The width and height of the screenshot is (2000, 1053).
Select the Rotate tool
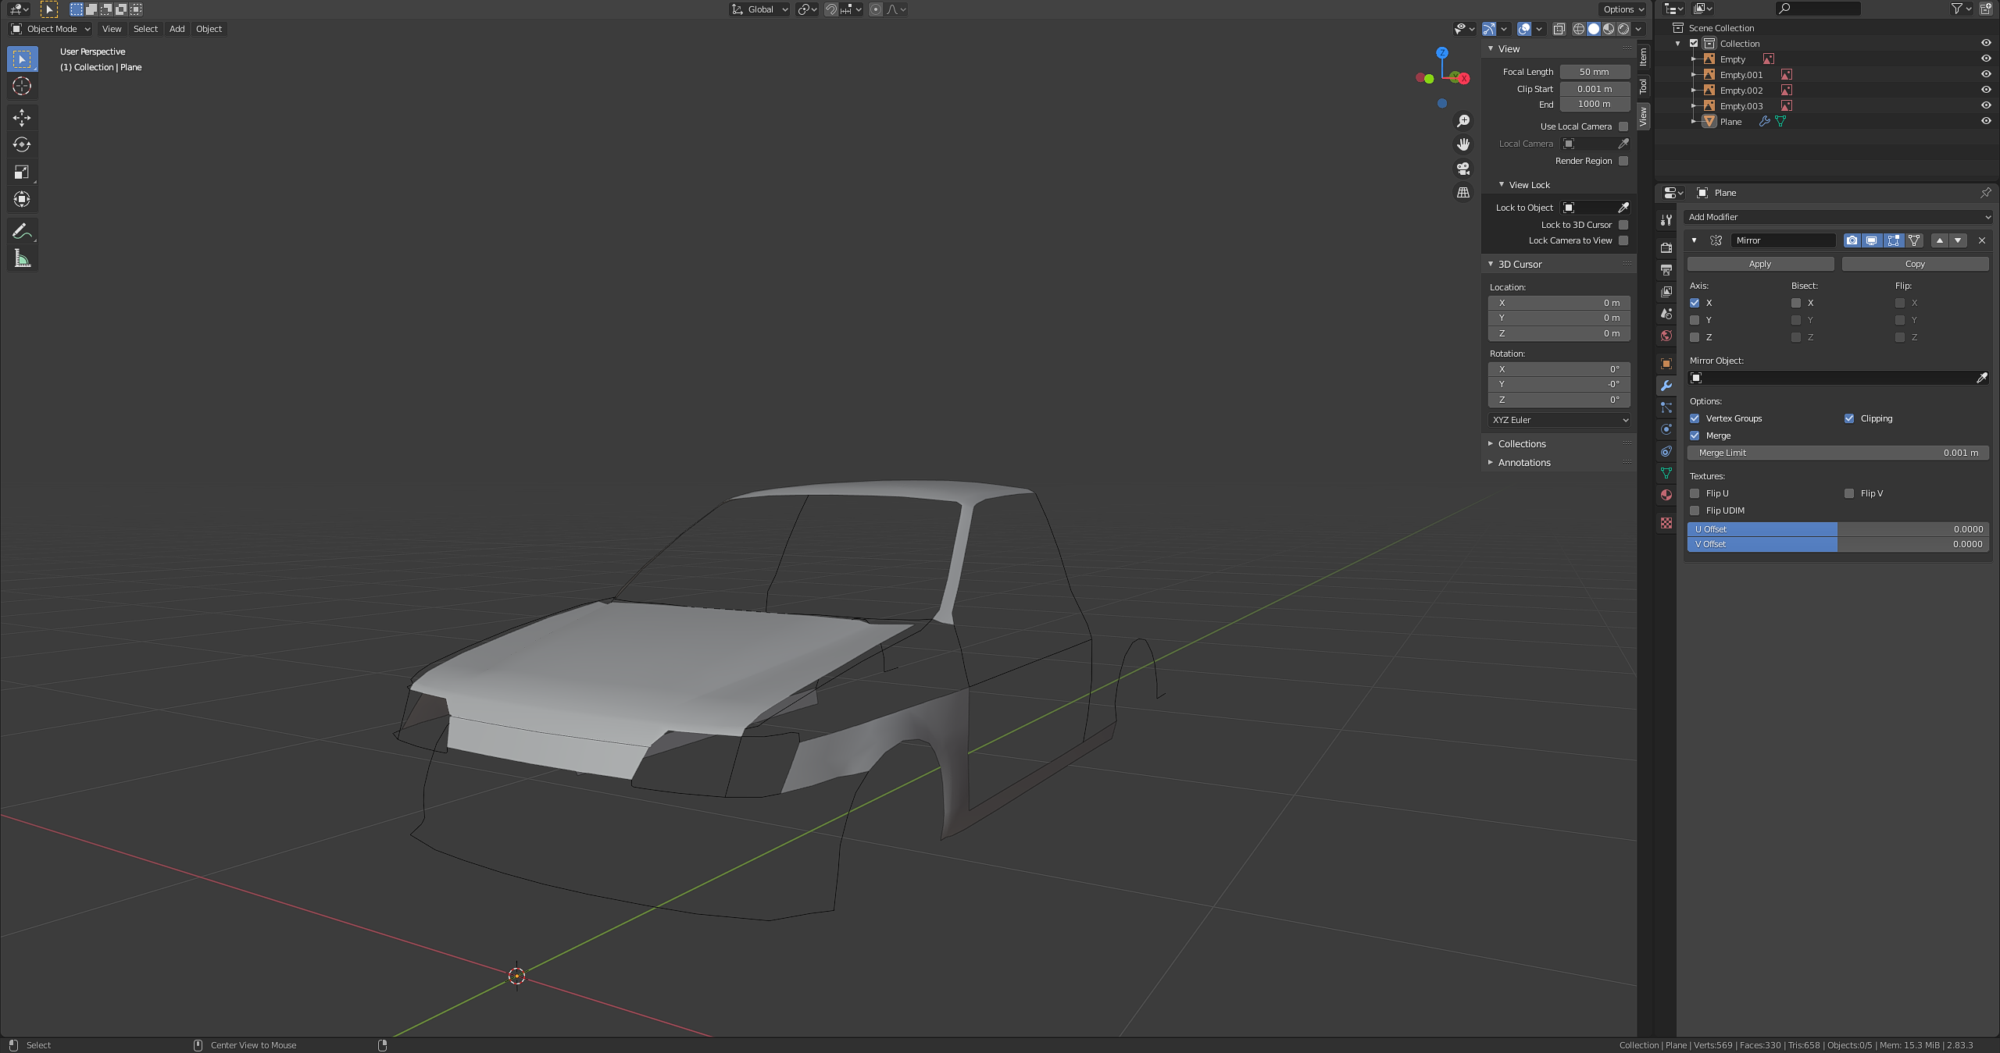[22, 144]
